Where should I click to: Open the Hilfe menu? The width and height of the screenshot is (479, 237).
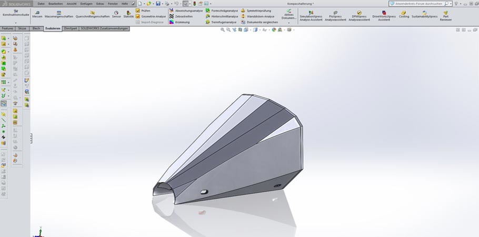point(125,4)
